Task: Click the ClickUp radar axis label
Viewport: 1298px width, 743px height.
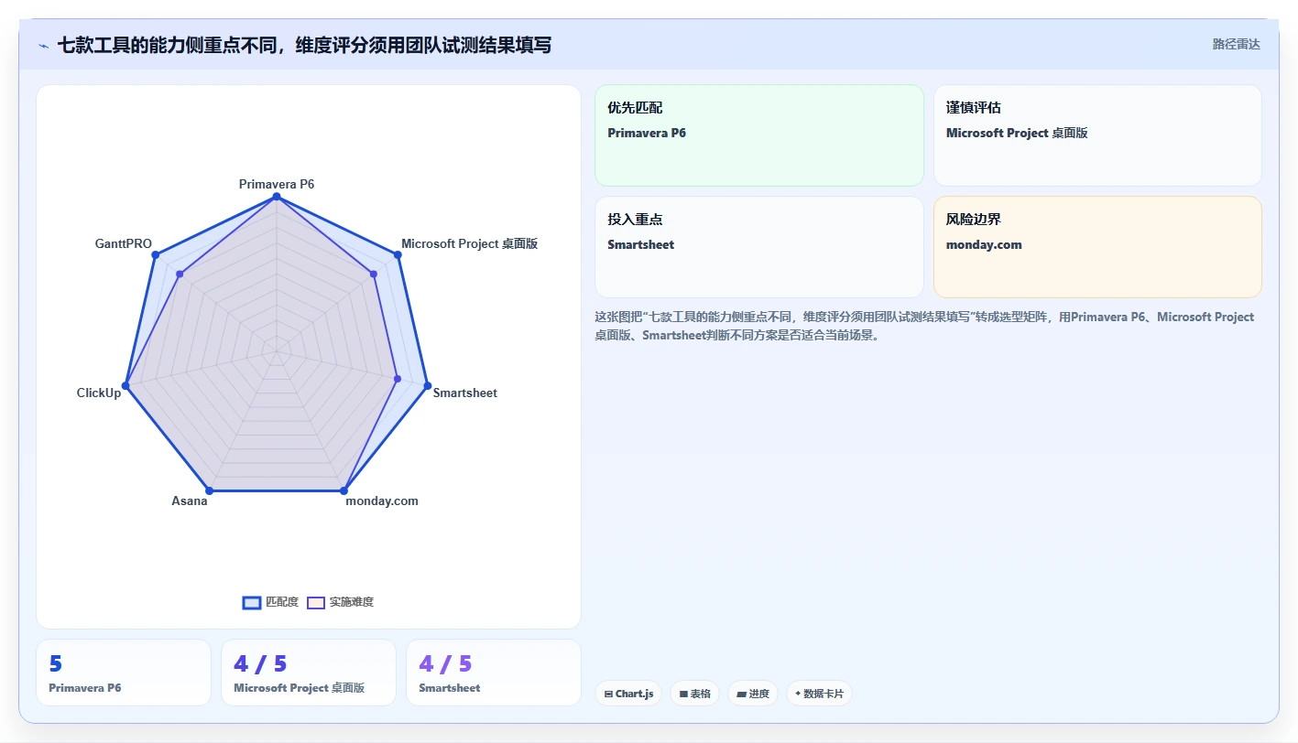Action: (99, 393)
